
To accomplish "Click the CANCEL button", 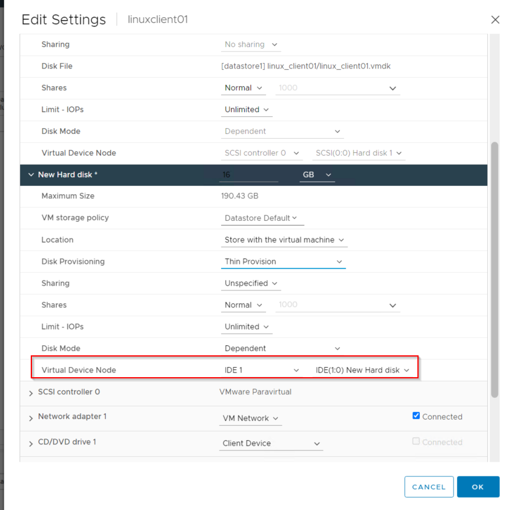I will pos(429,487).
